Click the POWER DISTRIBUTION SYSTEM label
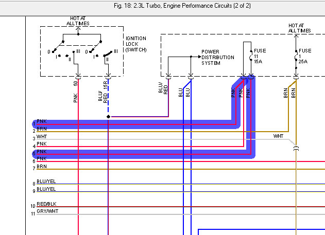This screenshot has height=235, width=325. pos(217,58)
